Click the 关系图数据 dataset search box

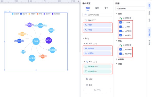click(130, 9)
